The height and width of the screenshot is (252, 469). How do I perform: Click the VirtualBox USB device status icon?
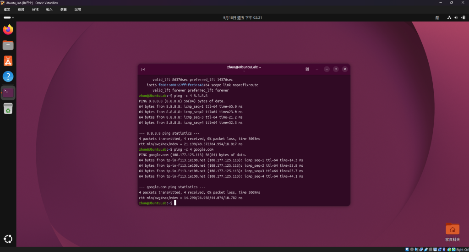(x=426, y=249)
